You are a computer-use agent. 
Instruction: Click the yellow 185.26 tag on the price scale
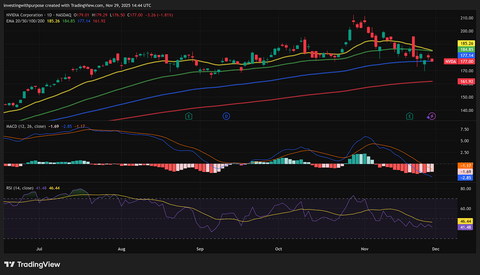[x=466, y=43]
